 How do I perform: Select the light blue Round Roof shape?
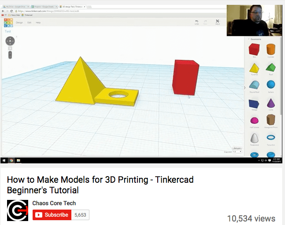tap(254, 85)
